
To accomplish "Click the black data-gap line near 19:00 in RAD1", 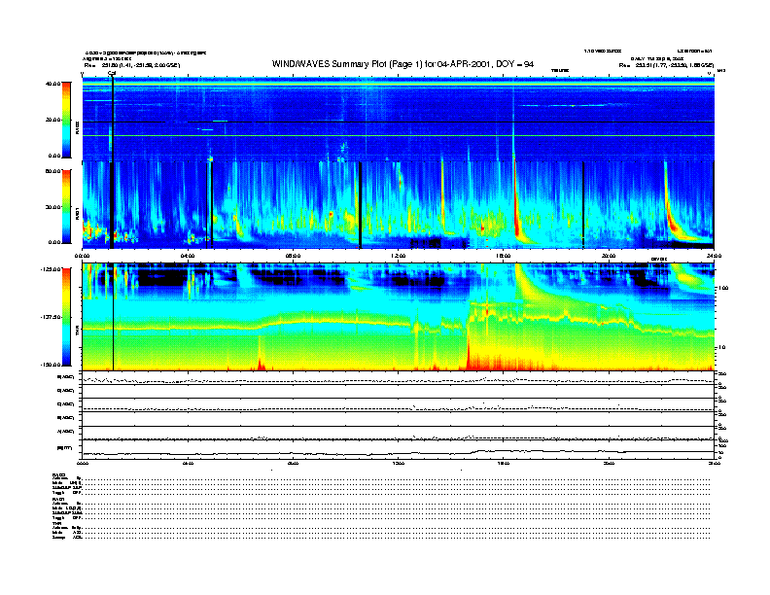I will tap(583, 205).
